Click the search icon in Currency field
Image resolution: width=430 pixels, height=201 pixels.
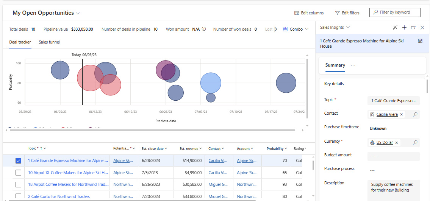tap(415, 142)
